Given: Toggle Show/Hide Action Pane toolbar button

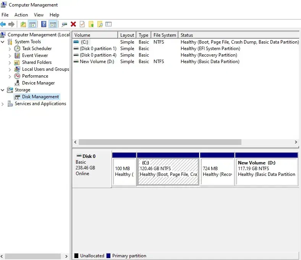Looking at the screenshot, I should tap(53, 24).
